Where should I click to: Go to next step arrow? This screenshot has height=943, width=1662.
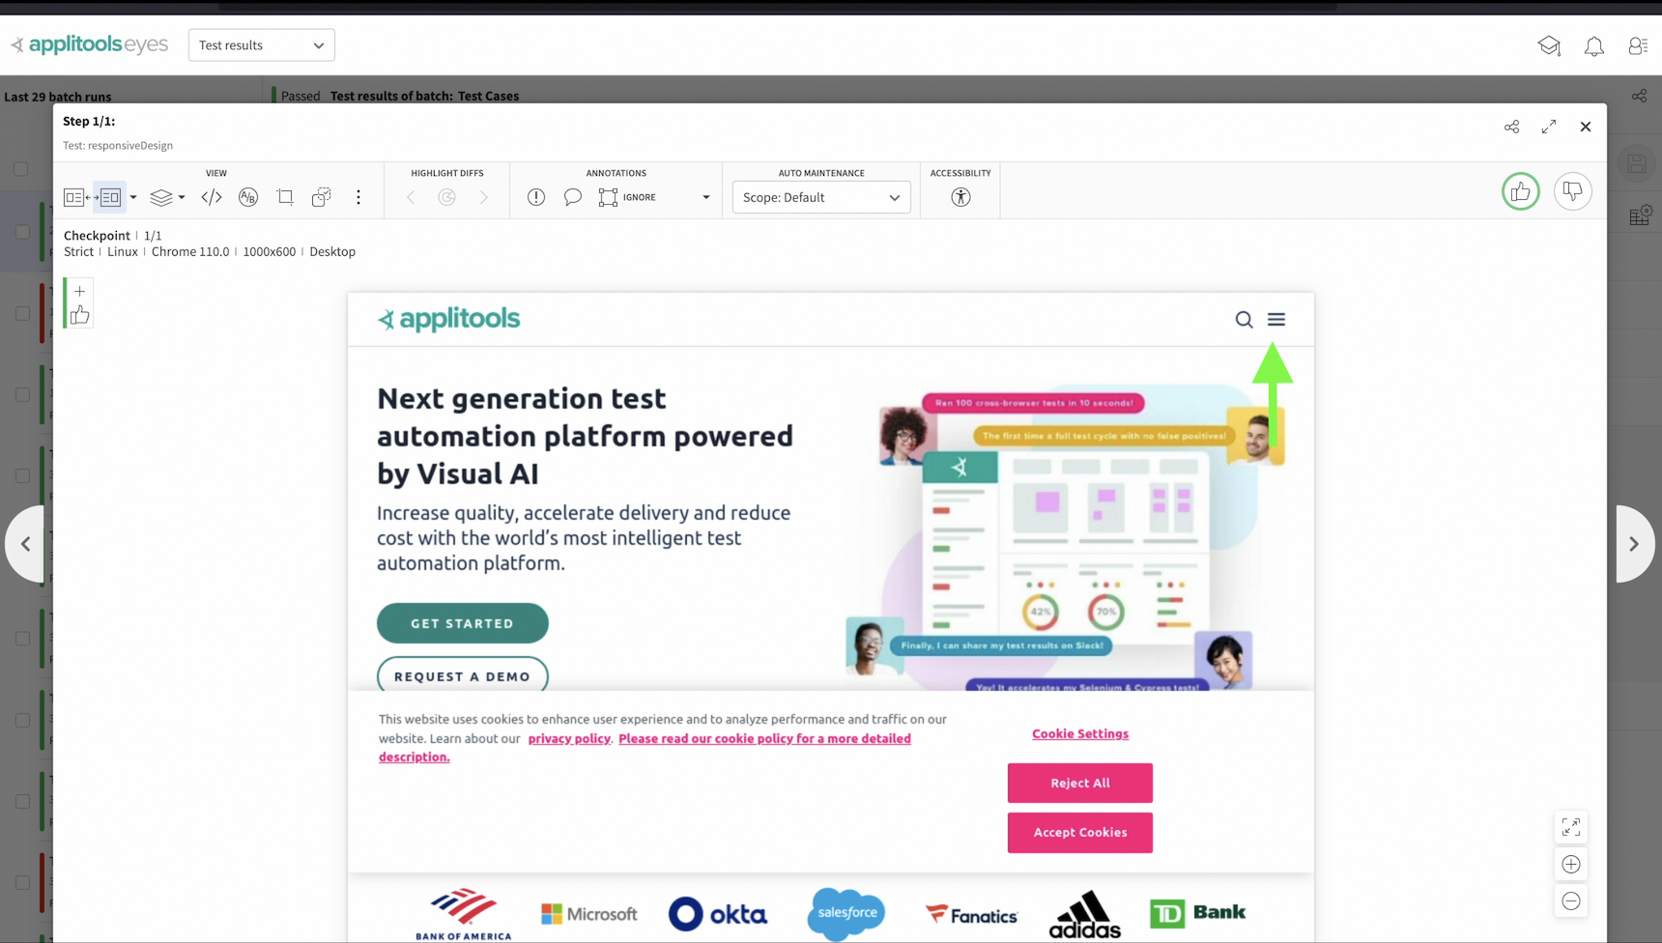tap(1634, 544)
